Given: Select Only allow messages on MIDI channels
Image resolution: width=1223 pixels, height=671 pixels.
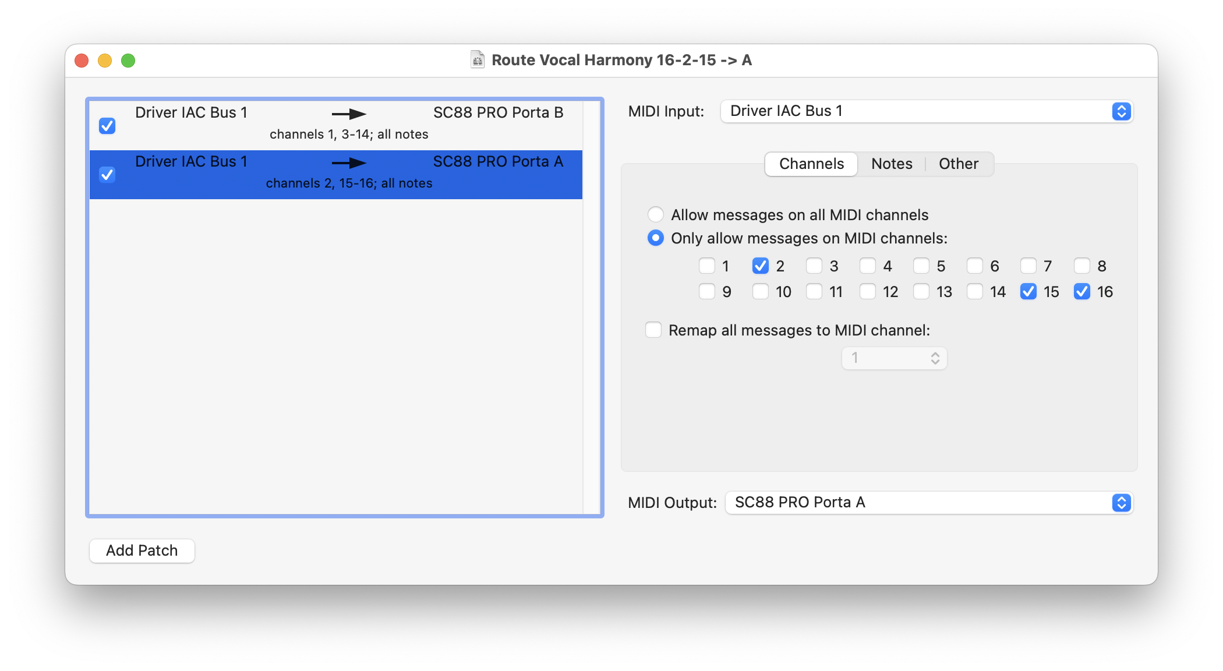Looking at the screenshot, I should 656,238.
